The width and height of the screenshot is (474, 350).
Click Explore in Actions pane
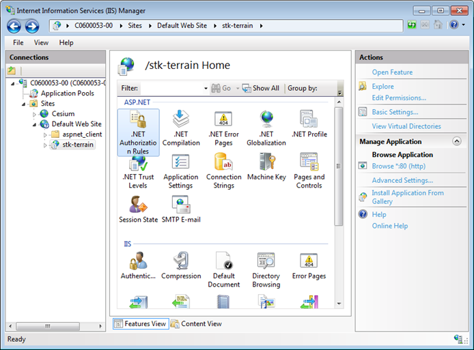point(382,87)
